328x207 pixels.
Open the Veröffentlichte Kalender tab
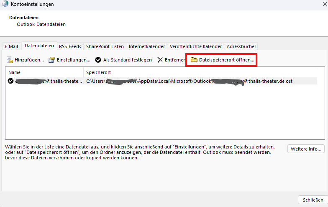[195, 46]
